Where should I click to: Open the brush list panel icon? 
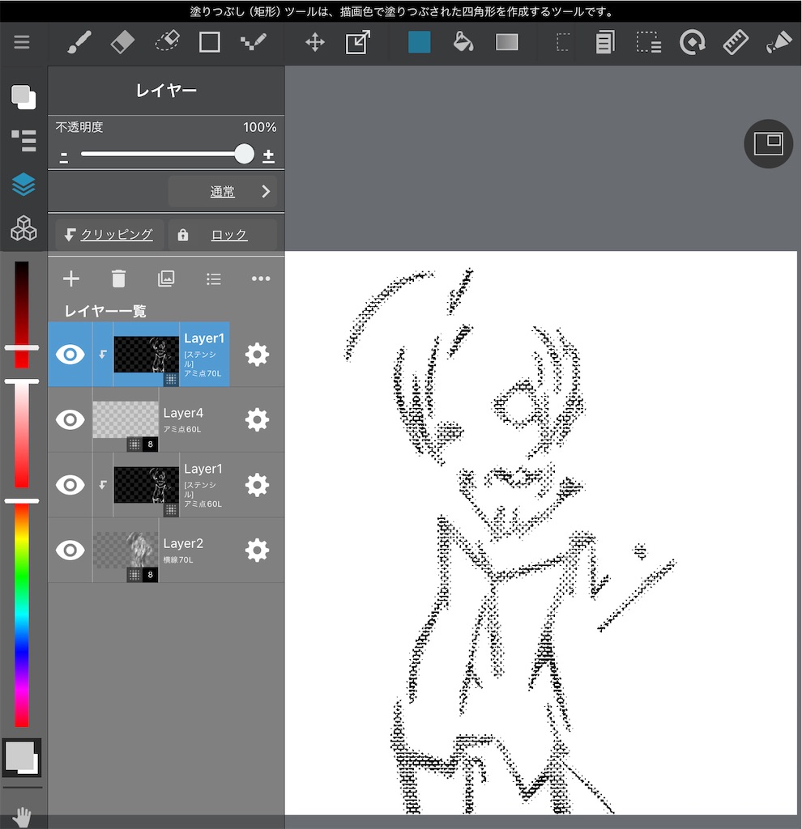tap(23, 141)
